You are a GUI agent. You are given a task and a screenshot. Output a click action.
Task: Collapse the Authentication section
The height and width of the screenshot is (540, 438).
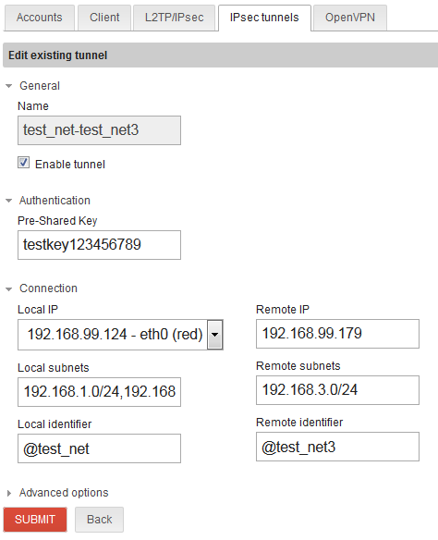point(9,201)
